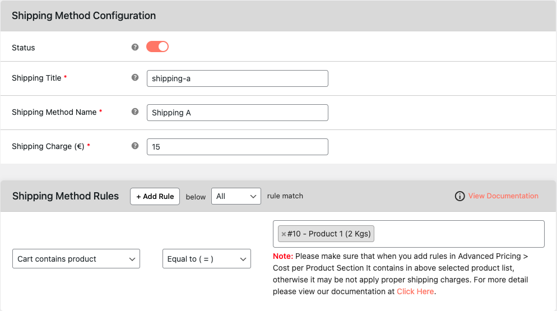The image size is (557, 311).
Task: Click the Shipping Method Rules heading
Action: point(66,196)
